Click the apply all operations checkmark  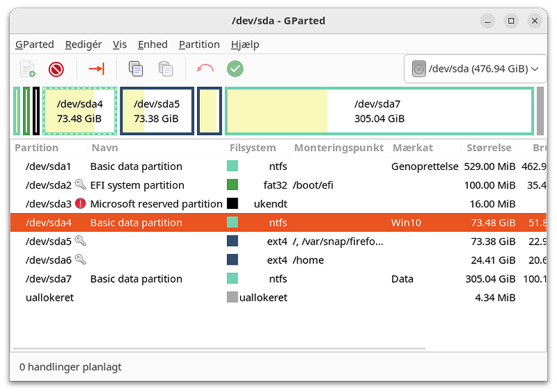pos(235,69)
